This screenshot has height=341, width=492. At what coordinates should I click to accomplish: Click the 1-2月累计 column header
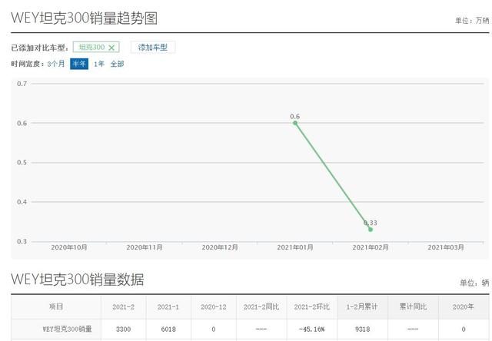coord(362,307)
